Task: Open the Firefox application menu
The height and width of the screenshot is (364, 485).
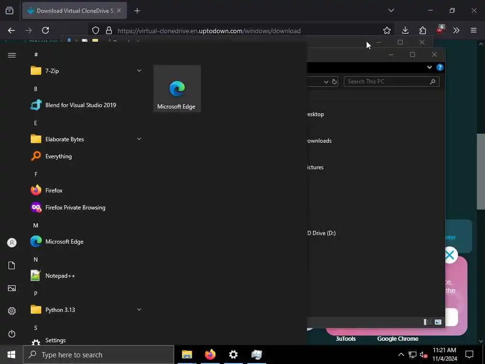Action: [474, 30]
